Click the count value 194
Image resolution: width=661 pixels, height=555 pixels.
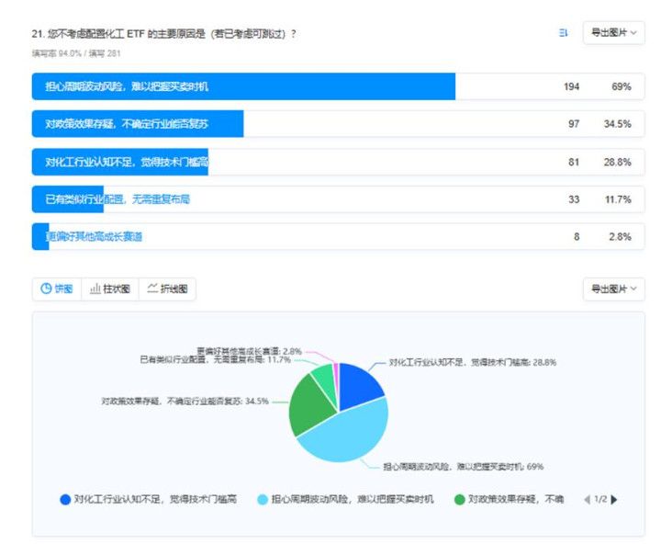[572, 86]
